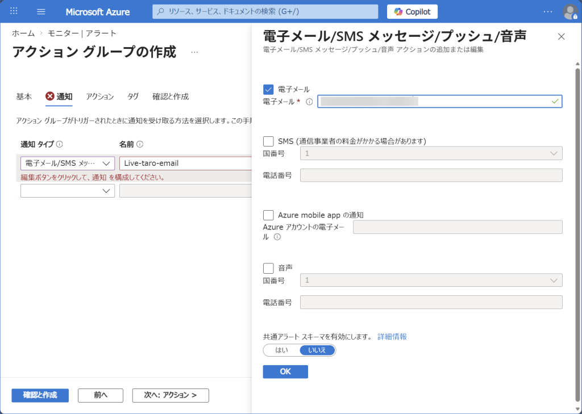Click info icon next to 電子メール label
Image resolution: width=582 pixels, height=414 pixels.
[x=310, y=102]
